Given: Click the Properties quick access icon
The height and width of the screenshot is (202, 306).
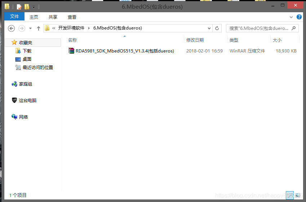Looking at the screenshot, I should (19, 7).
